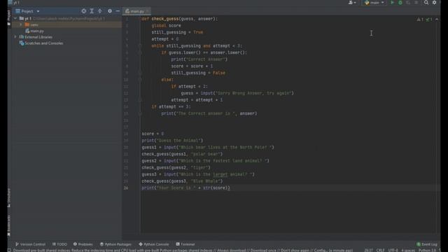Open the Structure vertical side tab
The width and height of the screenshot is (448, 252).
pos(9,197)
